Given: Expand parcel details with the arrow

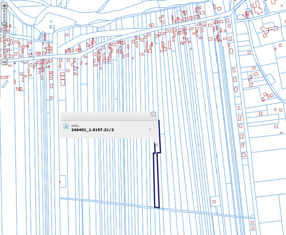Looking at the screenshot, I should [x=150, y=129].
